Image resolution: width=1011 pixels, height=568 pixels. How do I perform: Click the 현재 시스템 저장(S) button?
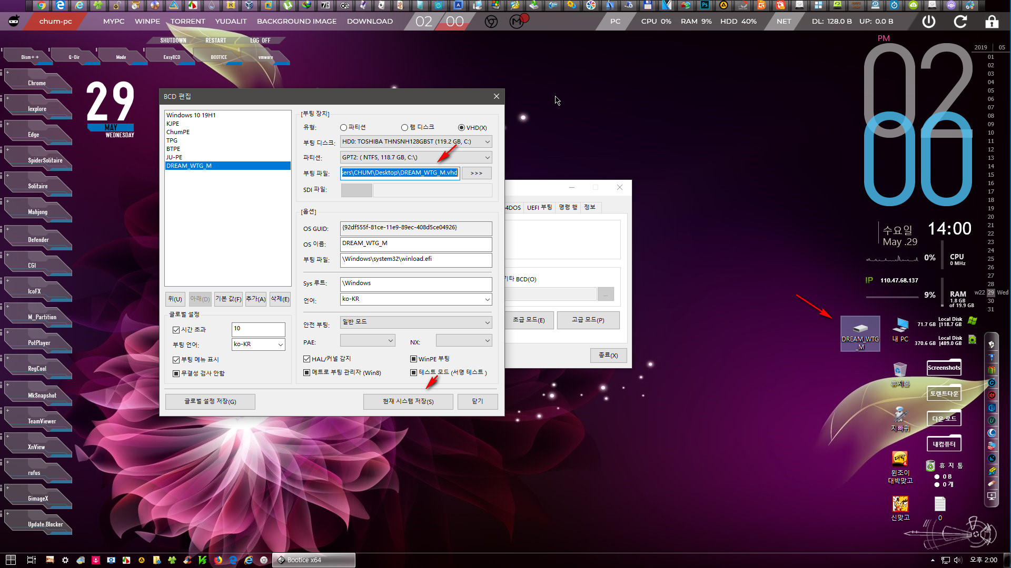coord(408,401)
